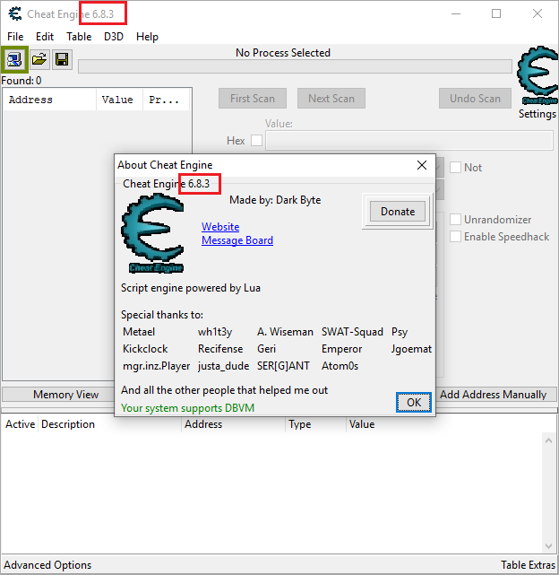
Task: Click the Value input field
Action: pyautogui.click(x=408, y=141)
